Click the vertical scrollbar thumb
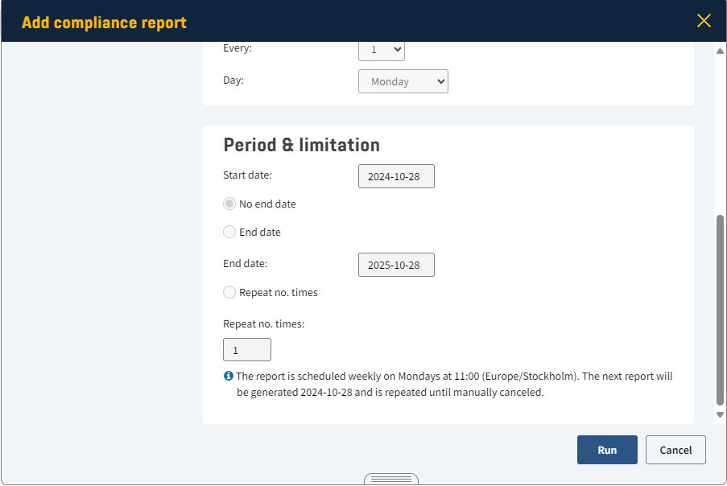The height and width of the screenshot is (486, 727). click(x=720, y=310)
